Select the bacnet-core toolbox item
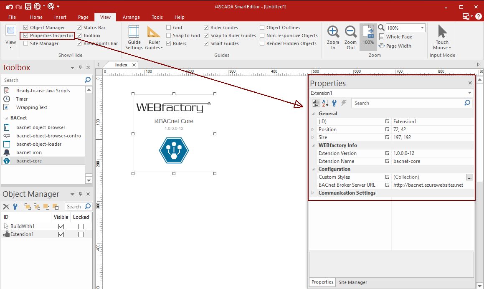The width and height of the screenshot is (484, 289). 29,161
